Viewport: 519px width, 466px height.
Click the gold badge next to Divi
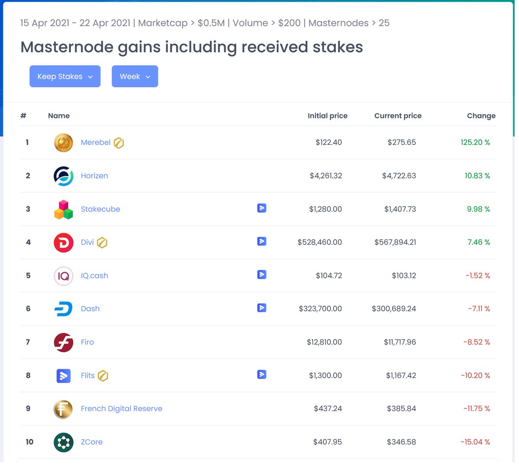[102, 243]
